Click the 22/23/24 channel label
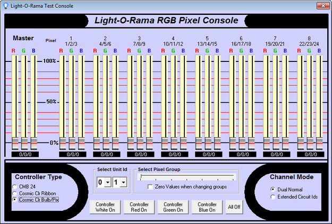 coord(309,44)
